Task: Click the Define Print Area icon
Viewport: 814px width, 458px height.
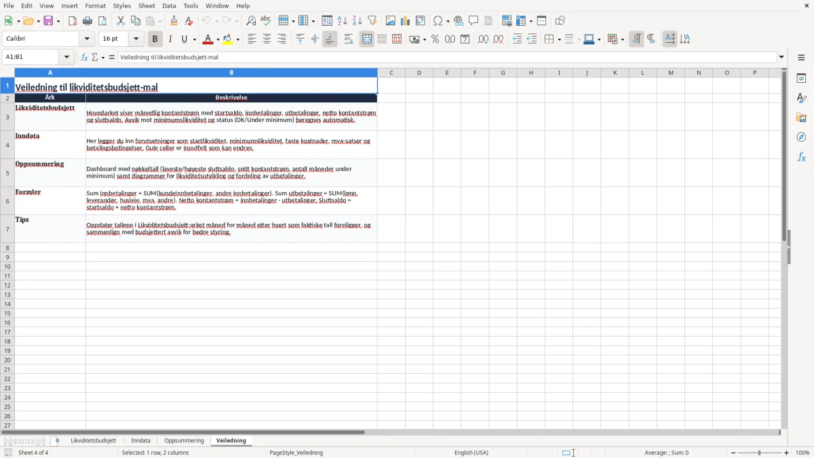Action: (507, 21)
